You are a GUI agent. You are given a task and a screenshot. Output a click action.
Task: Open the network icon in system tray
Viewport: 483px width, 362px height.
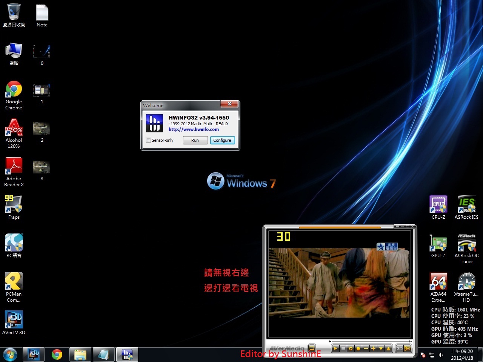tap(432, 355)
